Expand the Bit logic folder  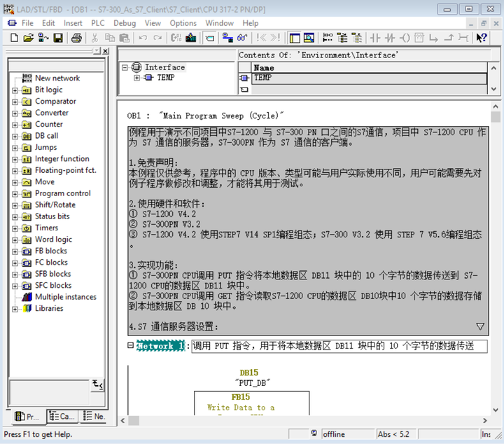click(15, 90)
